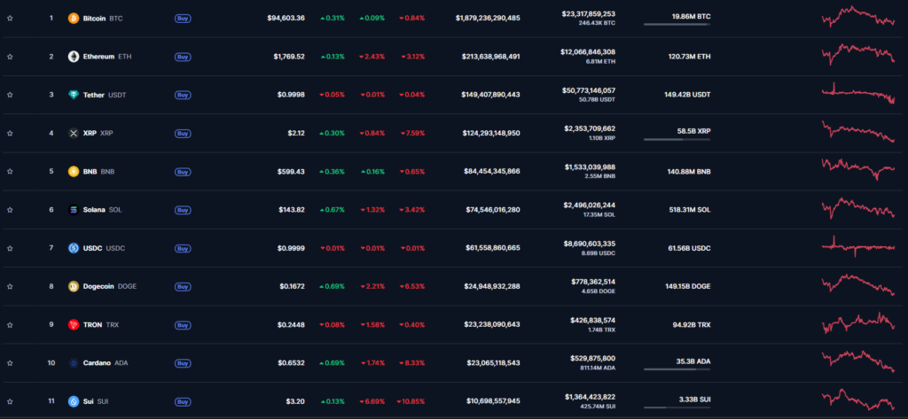Click Ethereum market cap $213,638,968,491
The height and width of the screenshot is (419, 908).
[491, 57]
